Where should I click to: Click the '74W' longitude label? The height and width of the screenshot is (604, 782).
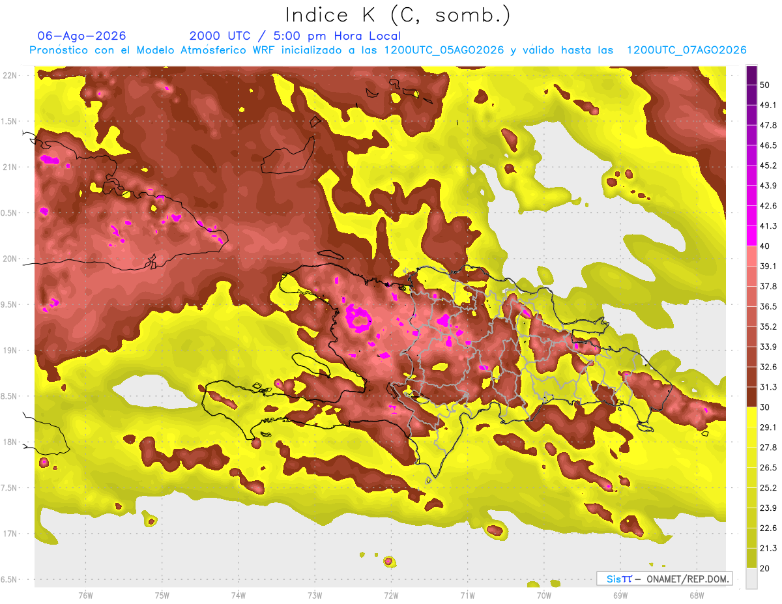click(x=239, y=595)
